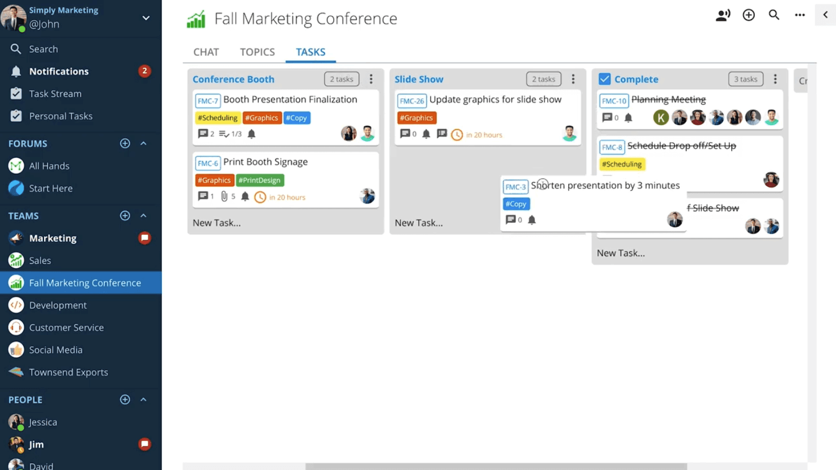Click the clock icon showing 'in 20 hours'
The image size is (836, 470).
pyautogui.click(x=260, y=197)
